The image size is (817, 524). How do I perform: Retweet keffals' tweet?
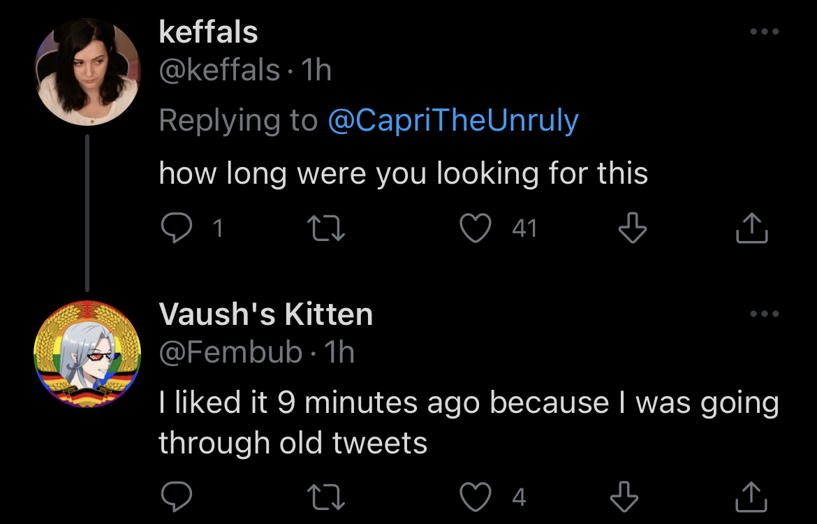[x=325, y=228]
